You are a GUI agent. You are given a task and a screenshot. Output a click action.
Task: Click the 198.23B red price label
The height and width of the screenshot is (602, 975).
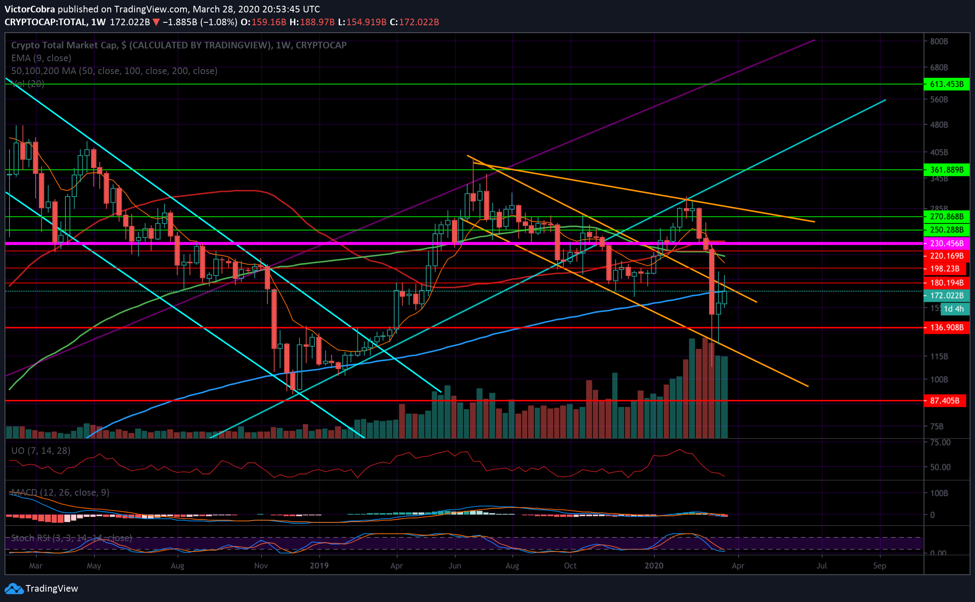(x=945, y=269)
